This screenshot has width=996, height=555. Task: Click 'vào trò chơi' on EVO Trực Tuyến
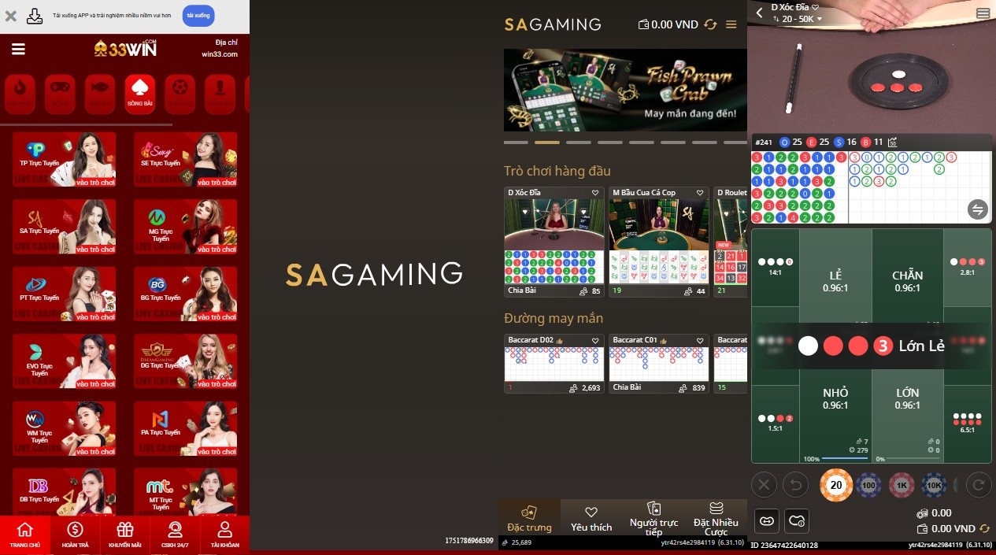coord(95,384)
